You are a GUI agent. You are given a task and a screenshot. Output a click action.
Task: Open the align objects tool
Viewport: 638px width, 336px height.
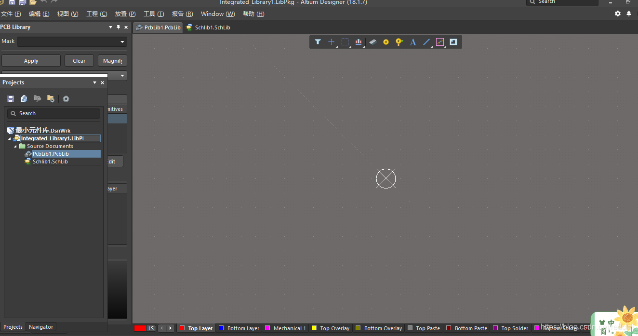point(359,42)
